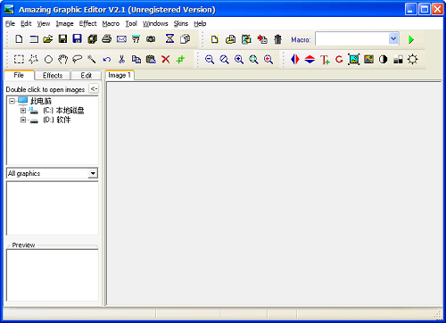Run the selected macro play button

(411, 39)
